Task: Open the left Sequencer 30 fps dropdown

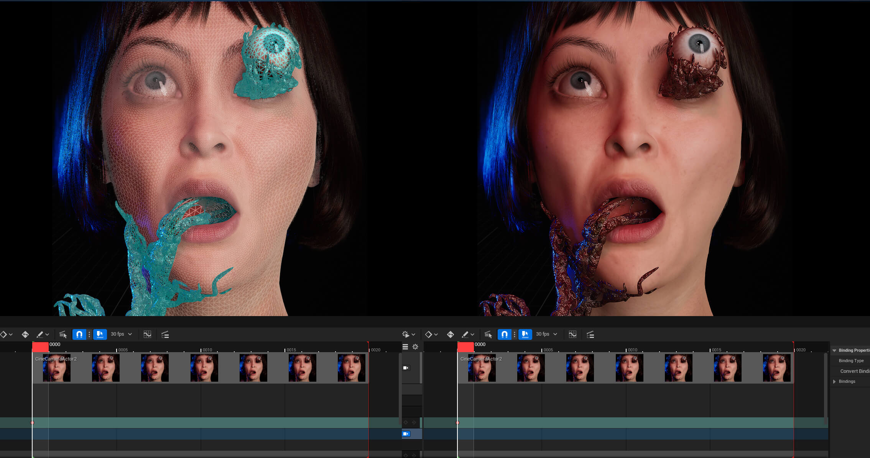Action: 121,334
